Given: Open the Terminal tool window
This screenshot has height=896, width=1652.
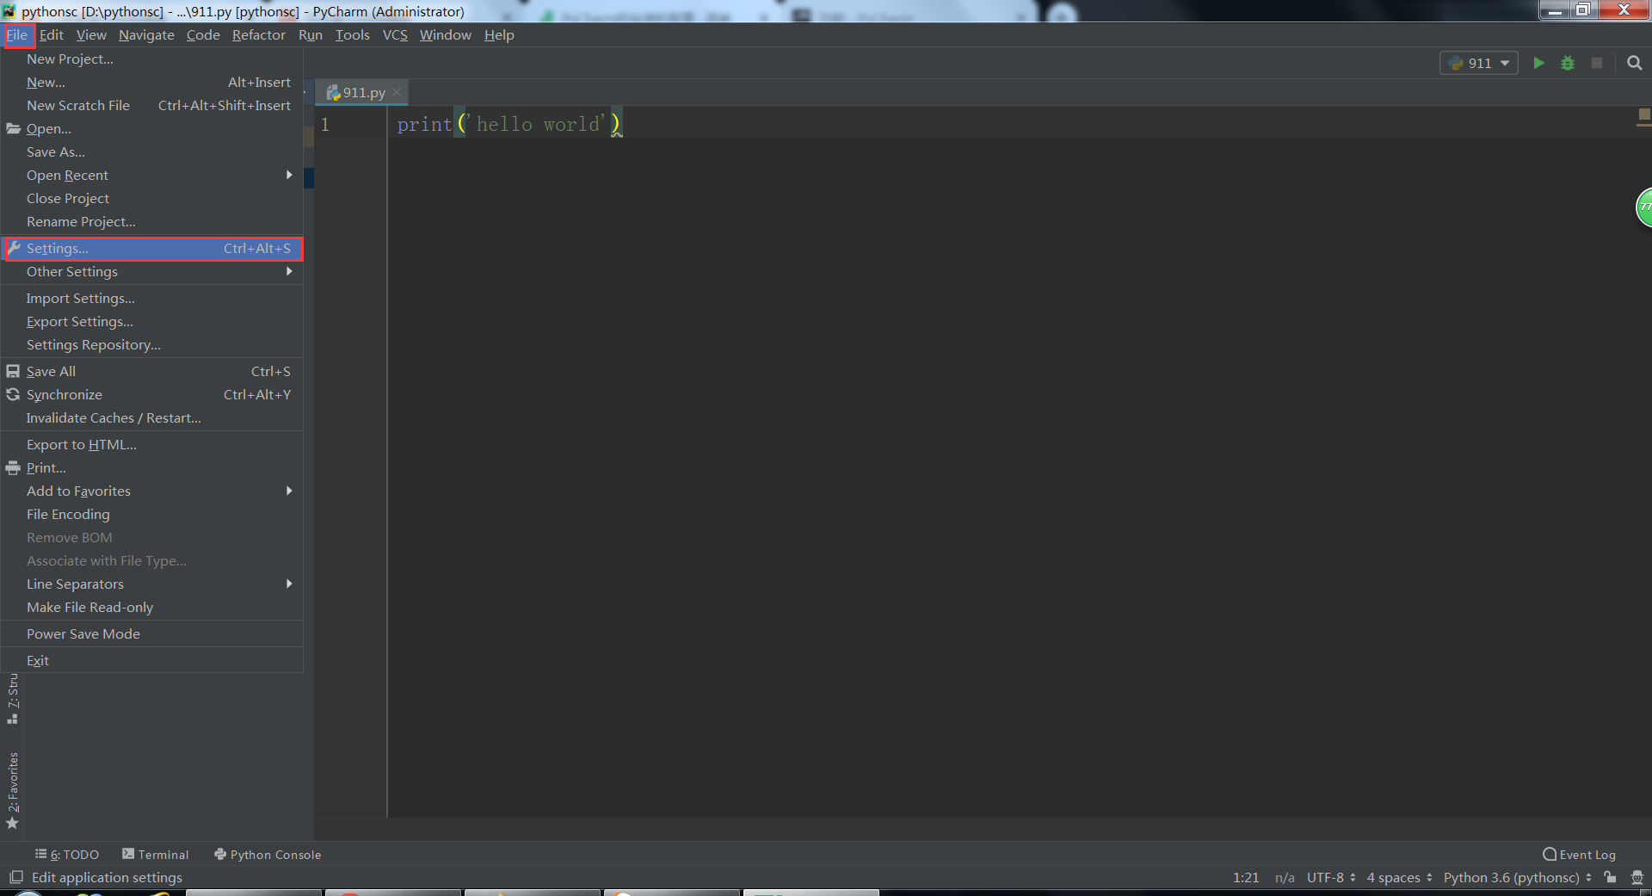Looking at the screenshot, I should [x=162, y=854].
